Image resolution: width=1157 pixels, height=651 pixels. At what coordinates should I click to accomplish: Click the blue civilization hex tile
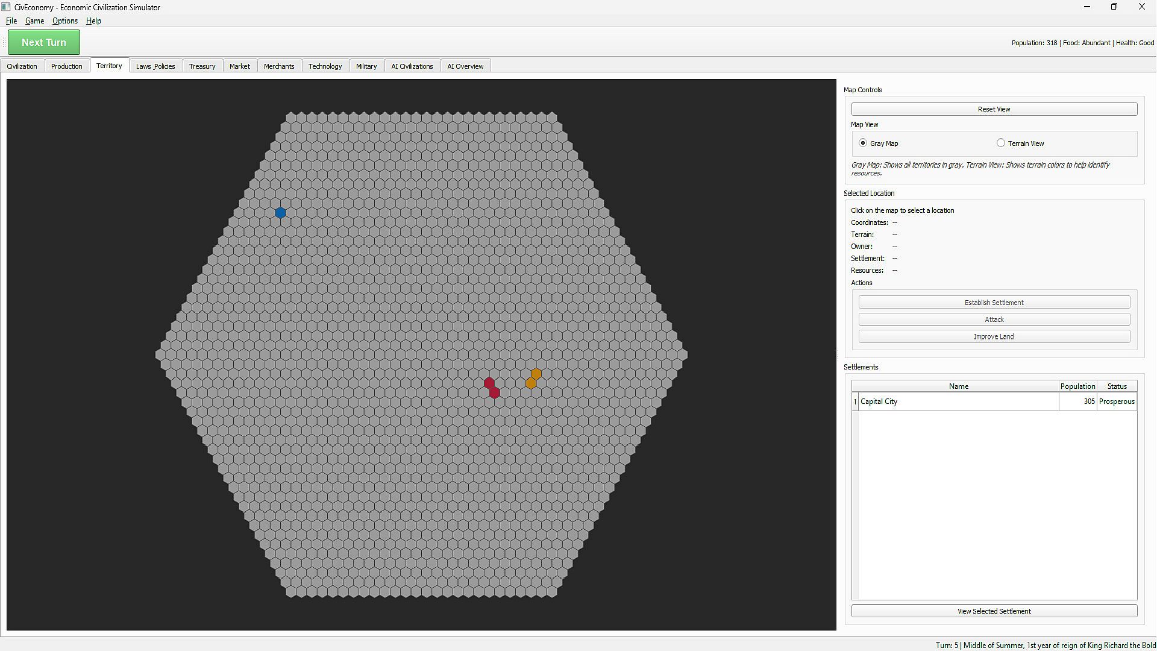(x=280, y=213)
